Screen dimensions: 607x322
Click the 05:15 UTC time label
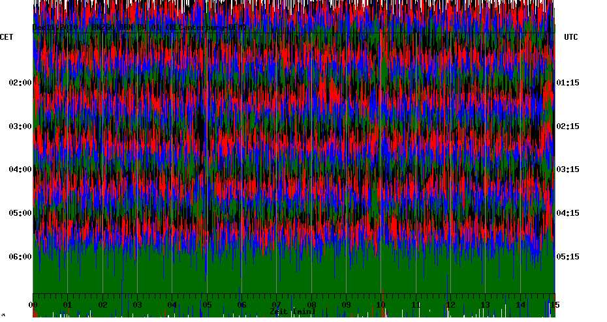point(568,256)
